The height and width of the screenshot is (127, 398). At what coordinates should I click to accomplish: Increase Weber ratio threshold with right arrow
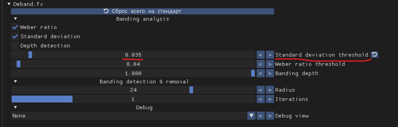coord(270,64)
